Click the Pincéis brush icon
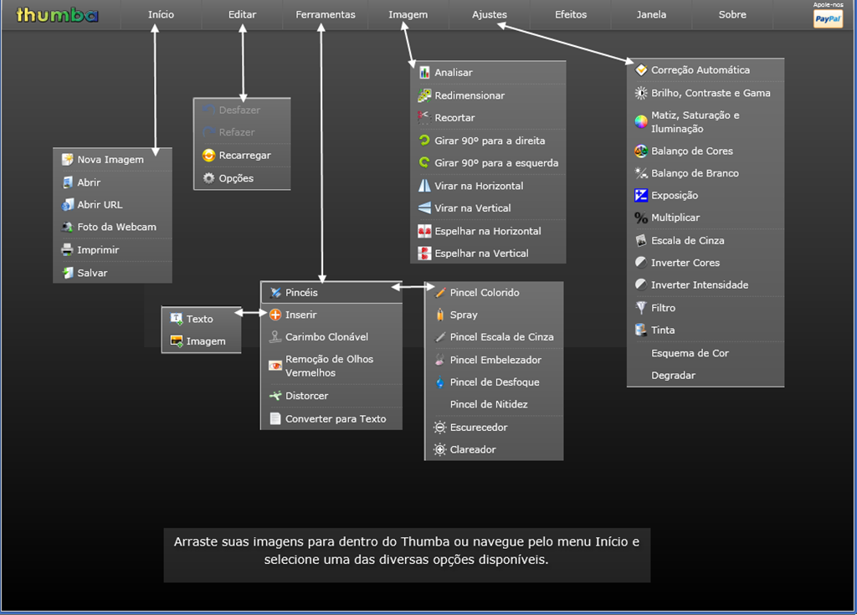Image resolution: width=857 pixels, height=615 pixels. [x=275, y=293]
